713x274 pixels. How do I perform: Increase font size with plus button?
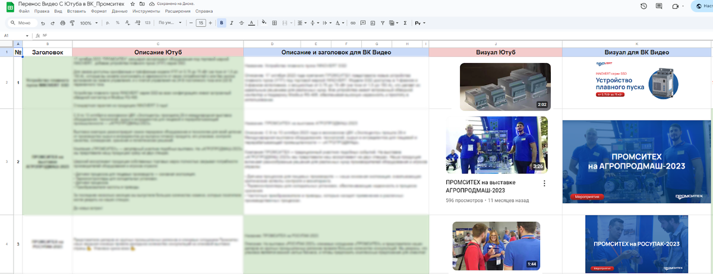point(212,23)
